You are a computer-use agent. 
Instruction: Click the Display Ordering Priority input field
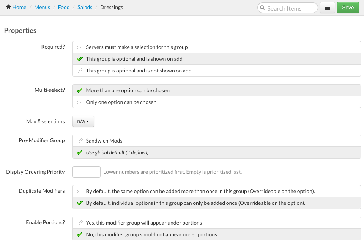tap(87, 172)
